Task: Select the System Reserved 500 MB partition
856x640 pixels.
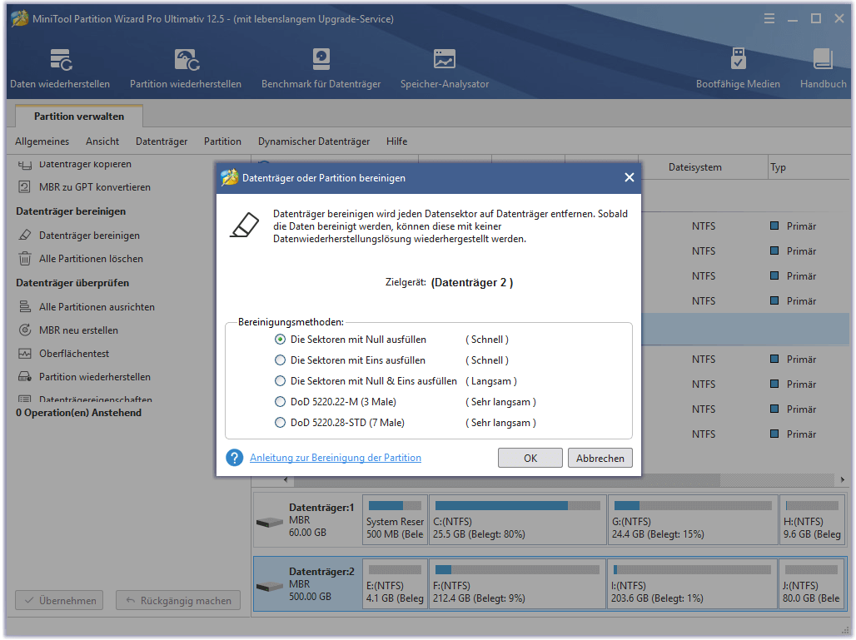Action: click(x=395, y=519)
